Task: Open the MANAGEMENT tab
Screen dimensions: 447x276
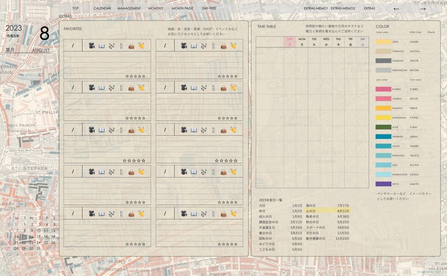Action: pos(129,8)
